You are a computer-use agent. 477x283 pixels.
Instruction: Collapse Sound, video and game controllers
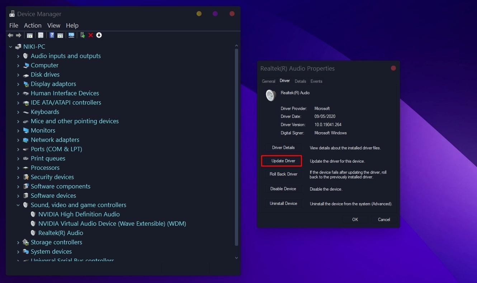(x=18, y=205)
